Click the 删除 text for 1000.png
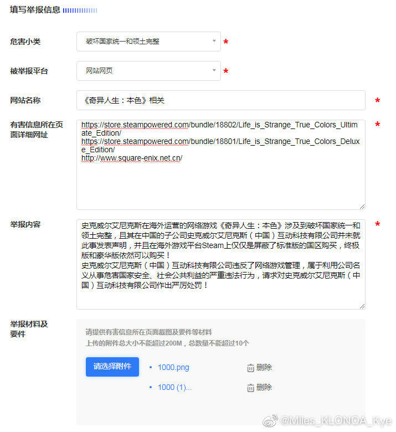 pyautogui.click(x=264, y=368)
